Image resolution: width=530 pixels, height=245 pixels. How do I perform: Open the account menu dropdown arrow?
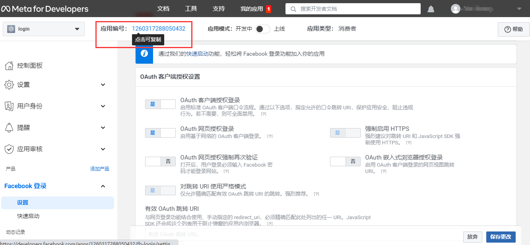pos(519,9)
